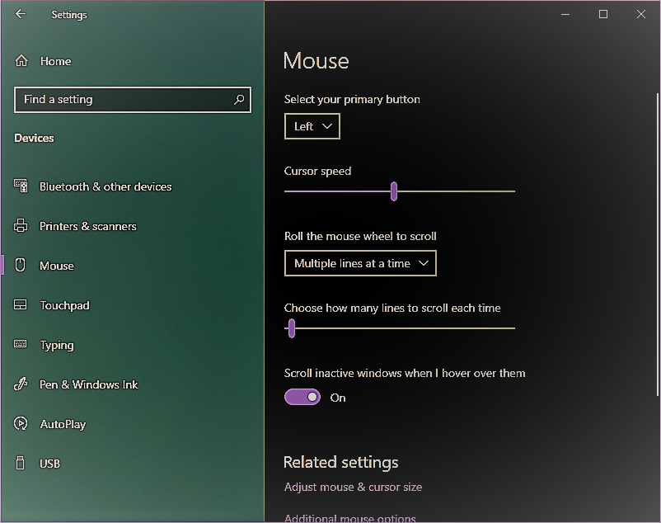Screen dimensions: 661x523
Task: Open Printers & scanners page
Action: (87, 227)
